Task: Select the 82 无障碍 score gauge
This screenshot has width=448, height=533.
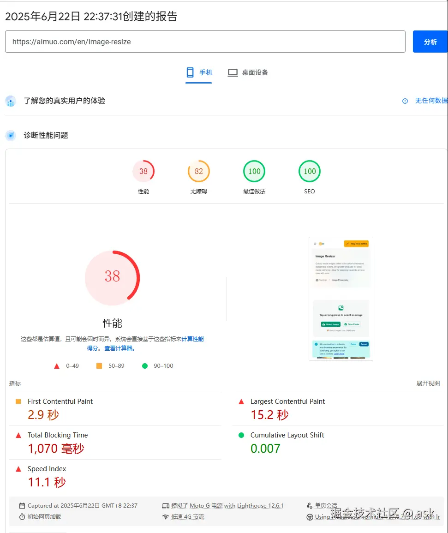Action: coord(199,177)
